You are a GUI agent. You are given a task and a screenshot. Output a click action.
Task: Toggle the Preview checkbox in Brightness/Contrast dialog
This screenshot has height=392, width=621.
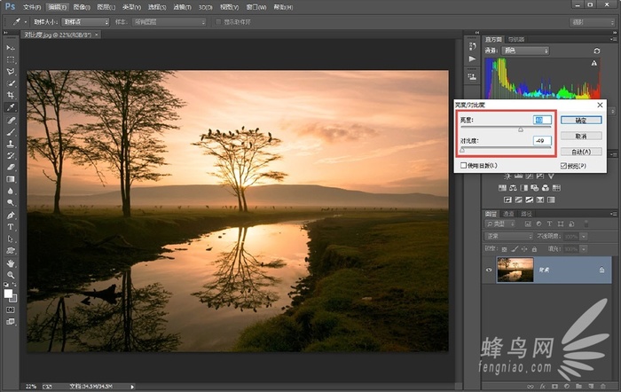(563, 166)
